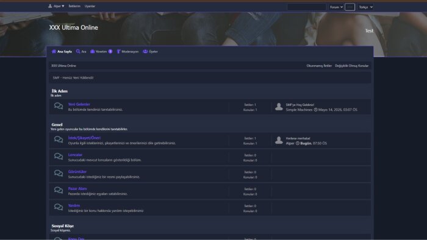
Task: Open the Simple Machines poster profile
Action: 299,110
